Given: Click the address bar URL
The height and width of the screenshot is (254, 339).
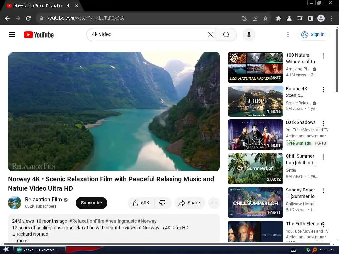Looking at the screenshot, I should click(x=85, y=18).
